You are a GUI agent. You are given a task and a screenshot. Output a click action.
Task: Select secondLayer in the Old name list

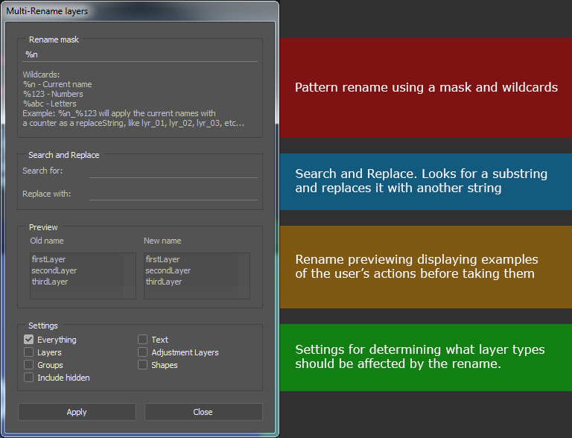[54, 270]
